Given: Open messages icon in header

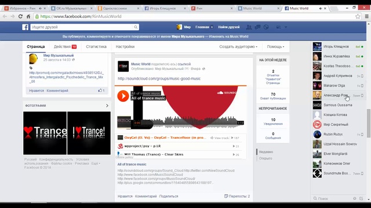Looking at the screenshot, I should [x=257, y=27].
